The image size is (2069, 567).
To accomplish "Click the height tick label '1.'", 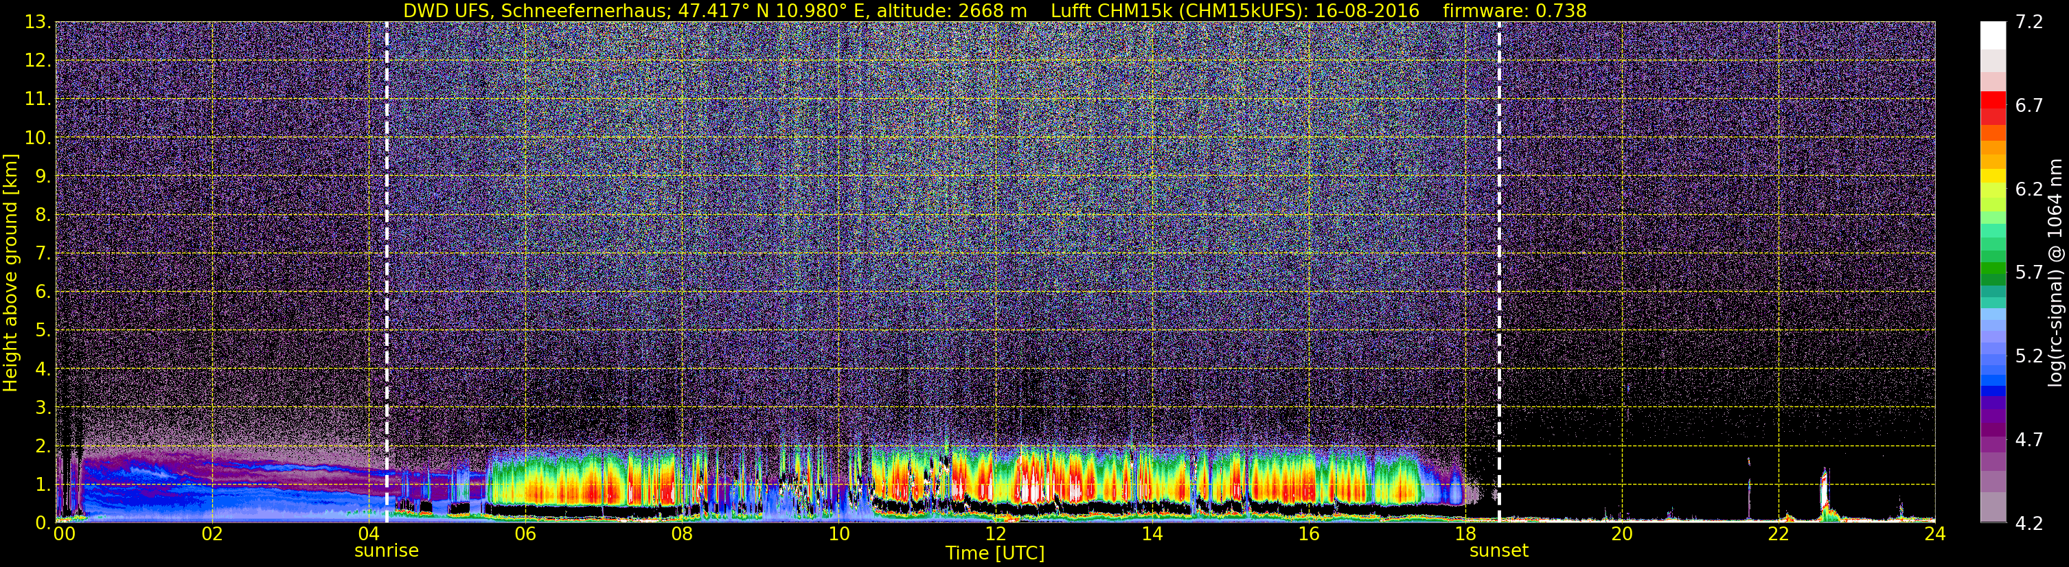I will (x=43, y=484).
